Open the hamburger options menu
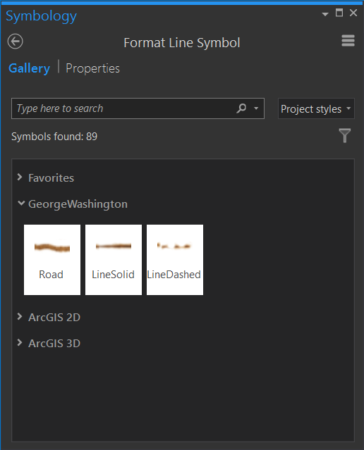 (x=348, y=40)
